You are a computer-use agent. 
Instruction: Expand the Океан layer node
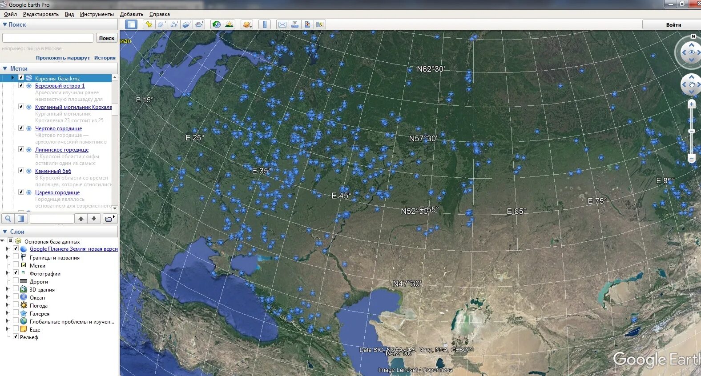[7, 297]
